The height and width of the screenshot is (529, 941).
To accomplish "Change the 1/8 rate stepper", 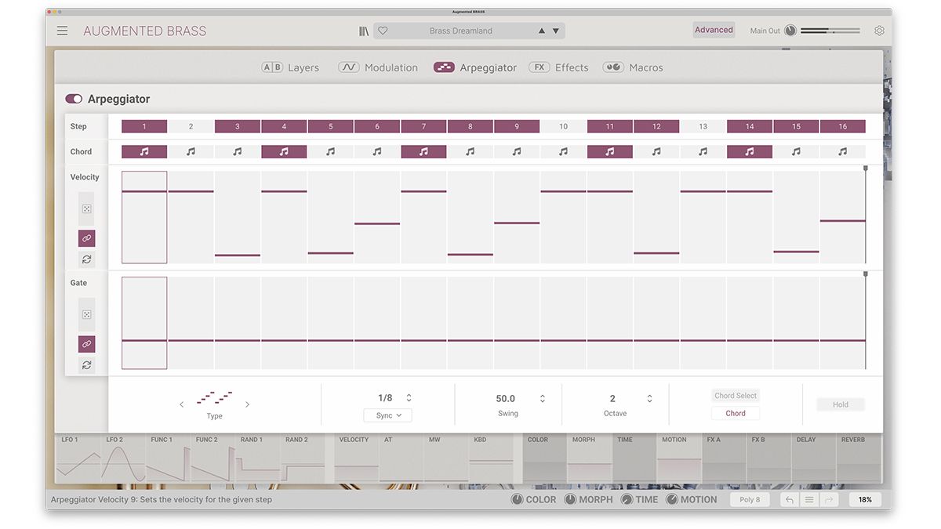I will coord(409,398).
